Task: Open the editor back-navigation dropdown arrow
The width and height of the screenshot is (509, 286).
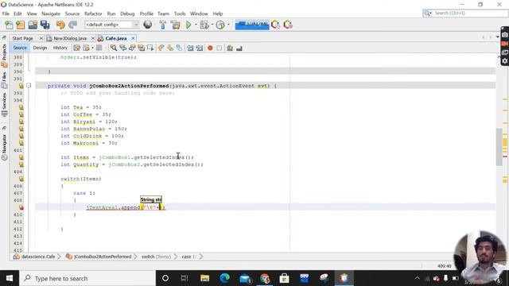Action: click(x=92, y=48)
